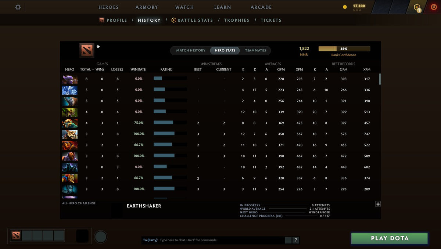Open the HEROES top menu
This screenshot has width=441, height=249.
pyautogui.click(x=108, y=7)
